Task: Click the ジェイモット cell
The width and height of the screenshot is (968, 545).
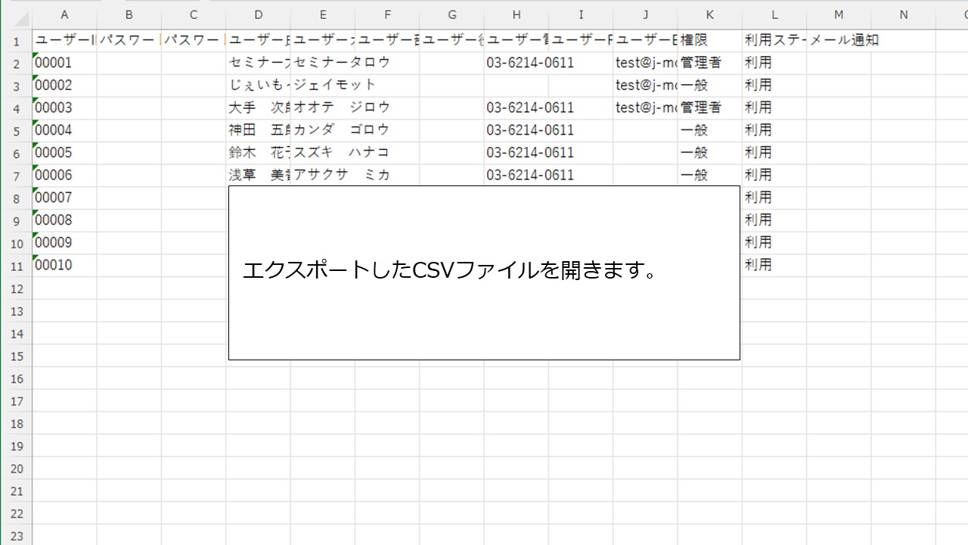Action: click(x=323, y=86)
